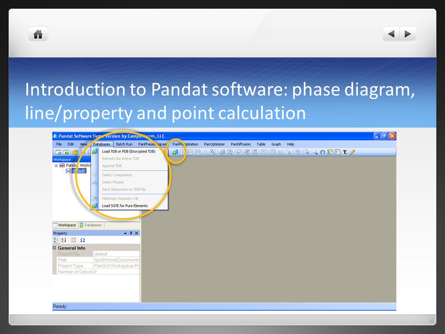
Task: Select the default project tree item
Action: click(x=79, y=171)
